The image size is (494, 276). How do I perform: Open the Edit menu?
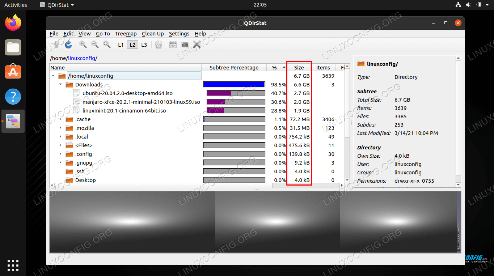[x=68, y=34]
